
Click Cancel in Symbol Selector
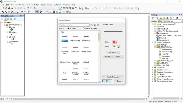(119, 81)
